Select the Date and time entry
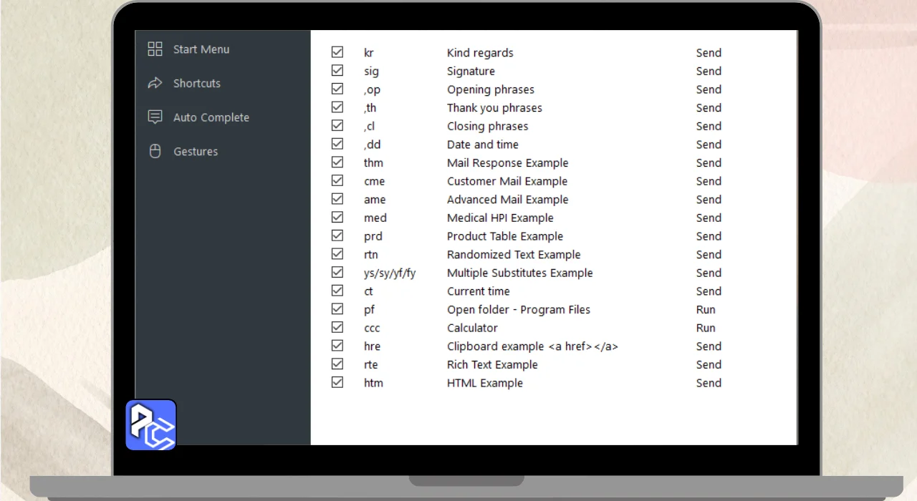The height and width of the screenshot is (501, 917). [x=483, y=145]
